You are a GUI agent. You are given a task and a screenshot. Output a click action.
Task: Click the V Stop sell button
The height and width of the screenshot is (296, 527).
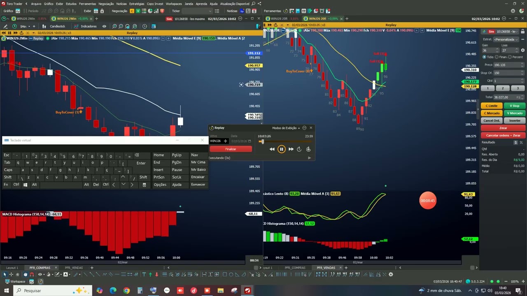coord(515,106)
